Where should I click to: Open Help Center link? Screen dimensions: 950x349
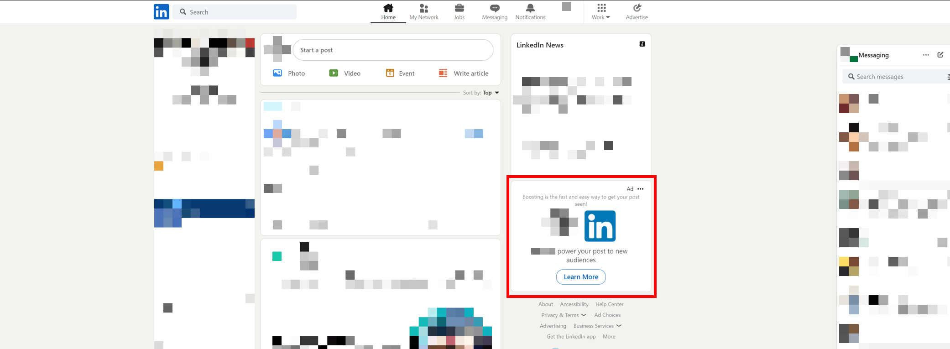click(x=609, y=304)
